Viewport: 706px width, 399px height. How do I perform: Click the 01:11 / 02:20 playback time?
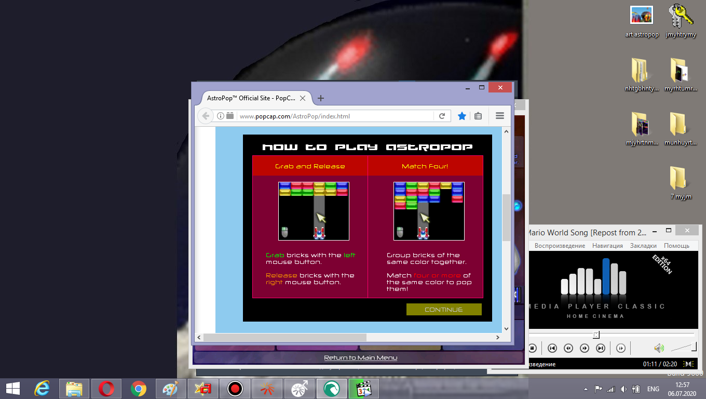(x=661, y=364)
